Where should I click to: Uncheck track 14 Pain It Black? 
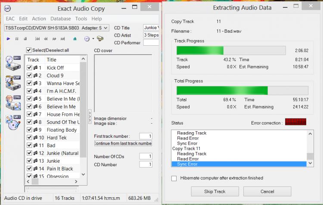click(x=29, y=168)
